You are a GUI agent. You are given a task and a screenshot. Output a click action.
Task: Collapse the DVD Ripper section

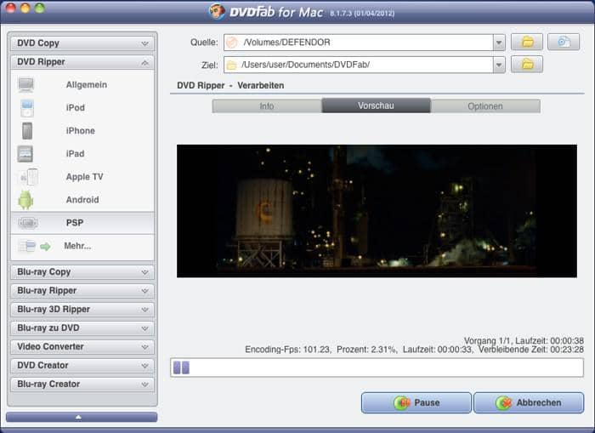(x=82, y=62)
